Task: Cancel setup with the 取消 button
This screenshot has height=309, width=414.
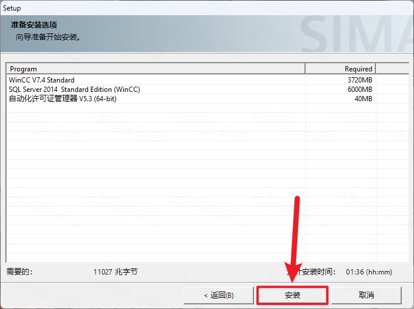Action: [367, 295]
